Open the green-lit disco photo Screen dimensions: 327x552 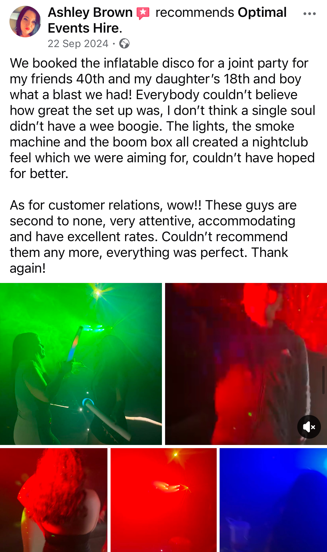coord(81,364)
